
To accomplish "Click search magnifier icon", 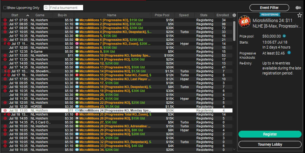I will click(46, 8).
